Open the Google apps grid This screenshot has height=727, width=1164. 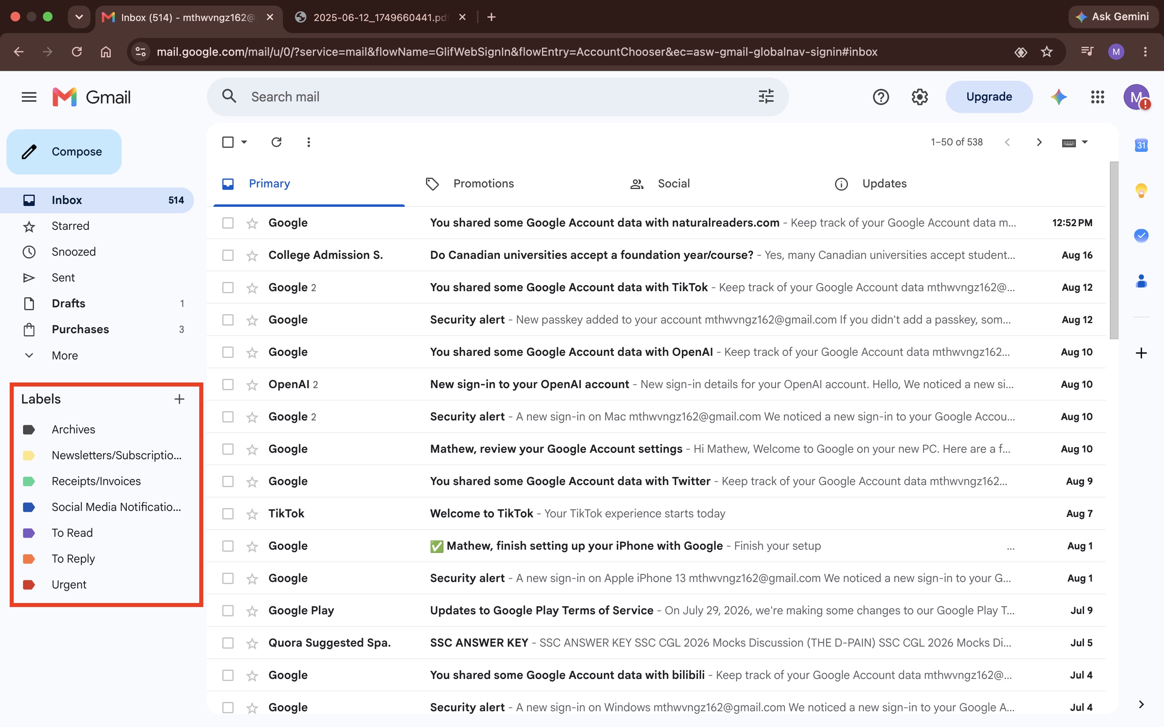1097,97
